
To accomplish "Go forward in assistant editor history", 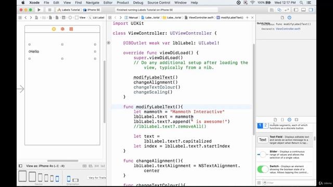I will point(120,18).
